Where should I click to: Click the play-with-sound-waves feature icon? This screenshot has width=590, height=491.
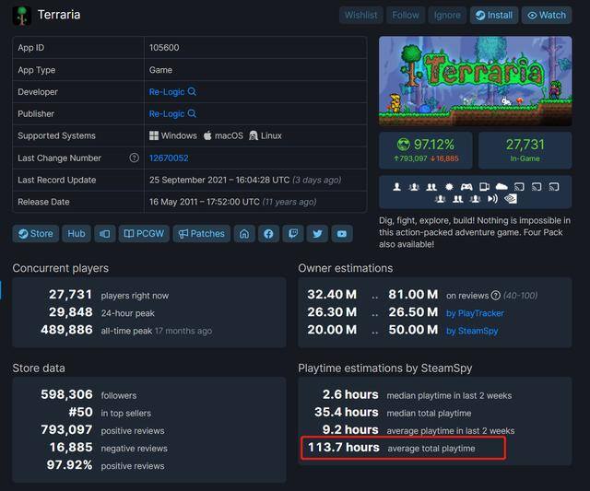(492, 198)
